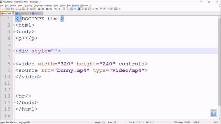Click the New file toolbar icon
Viewport: 221px width, 124px height.
(2, 9)
